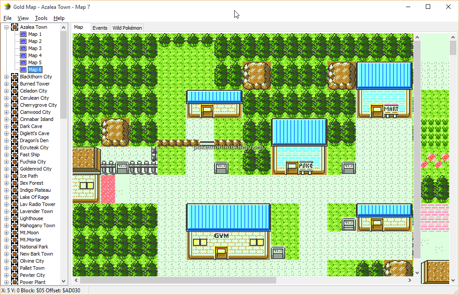Click the Dragon's Den group icon
Viewport: 459px width, 295px height.
pyautogui.click(x=15, y=140)
